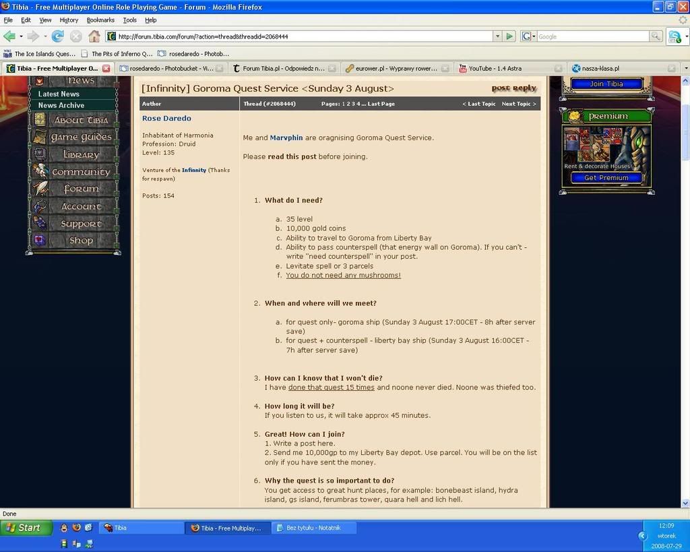The width and height of the screenshot is (690, 552).
Task: Open the search engine selector dropdown
Action: click(x=528, y=36)
